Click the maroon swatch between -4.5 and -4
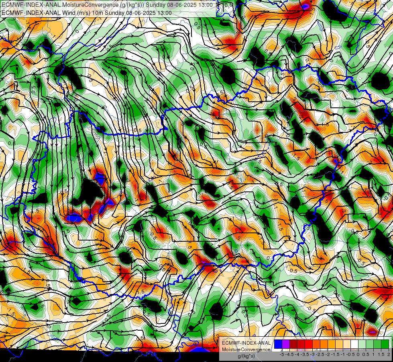This screenshot has width=393, height=362. coord(293,344)
